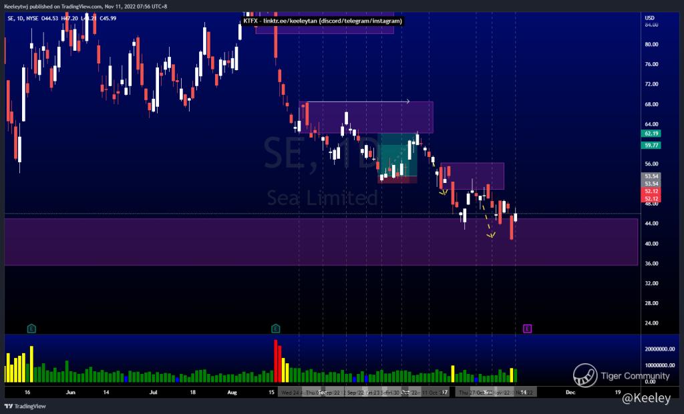Click the 19 date label after Dec
The image size is (684, 414).
tap(618, 392)
